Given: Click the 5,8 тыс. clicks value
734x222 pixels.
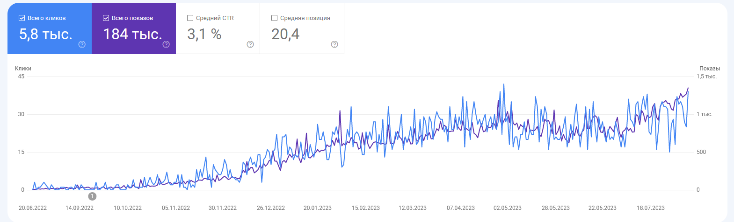Looking at the screenshot, I should 45,34.
